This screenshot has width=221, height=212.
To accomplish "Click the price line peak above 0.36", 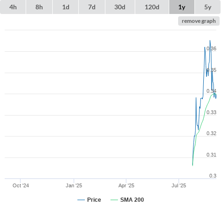I will coord(210,41).
